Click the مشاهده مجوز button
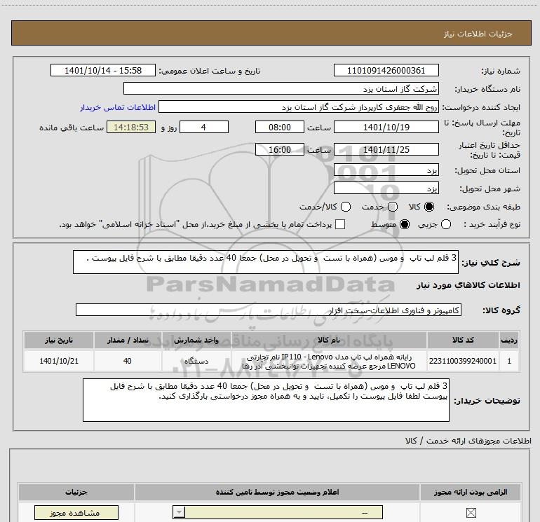 click(x=76, y=513)
